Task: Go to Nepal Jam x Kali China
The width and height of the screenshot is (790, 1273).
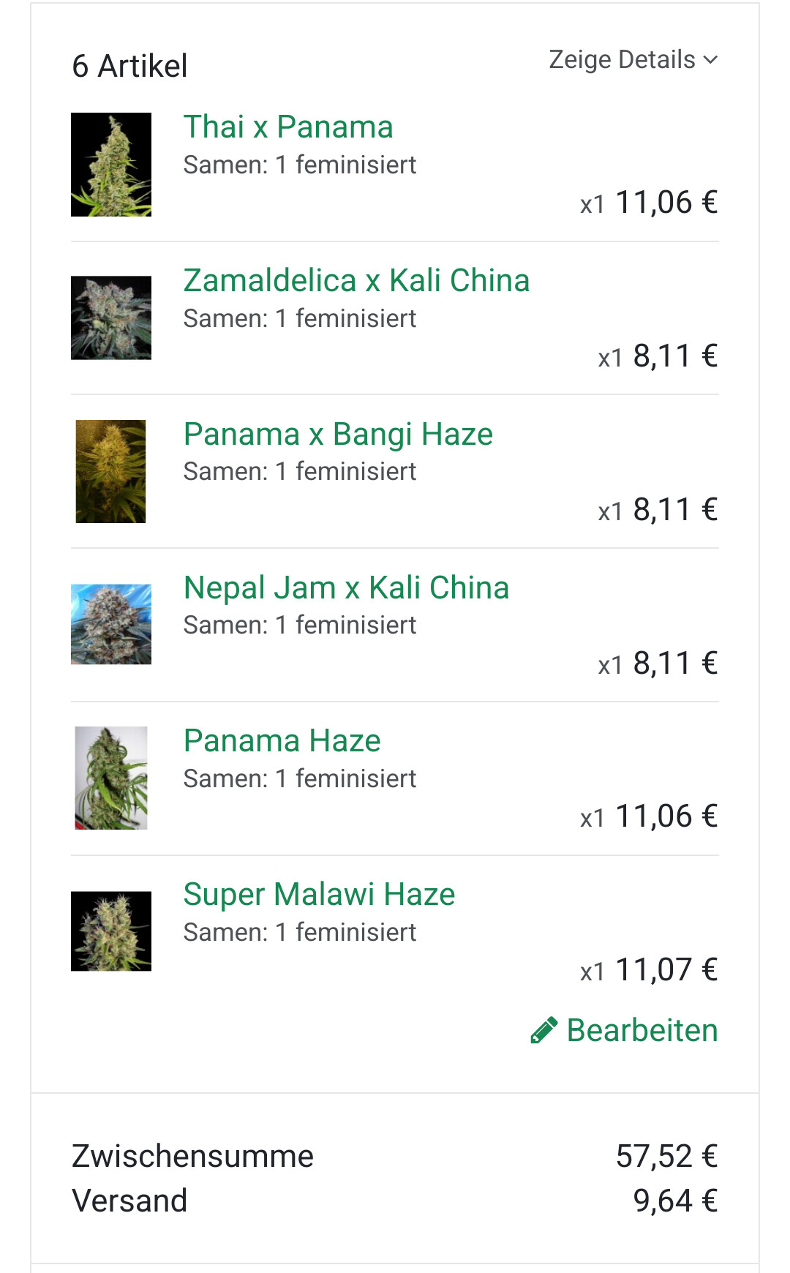Action: point(346,588)
